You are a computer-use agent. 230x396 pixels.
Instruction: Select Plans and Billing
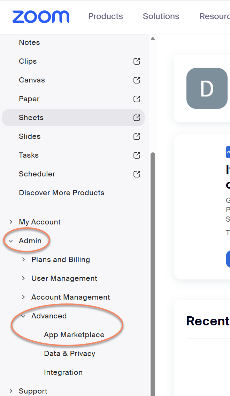click(x=61, y=260)
